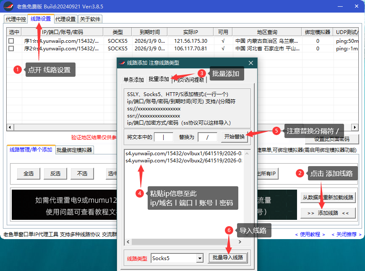Click the 批量导入线路 import button
The height and width of the screenshot is (271, 365).
click(228, 258)
